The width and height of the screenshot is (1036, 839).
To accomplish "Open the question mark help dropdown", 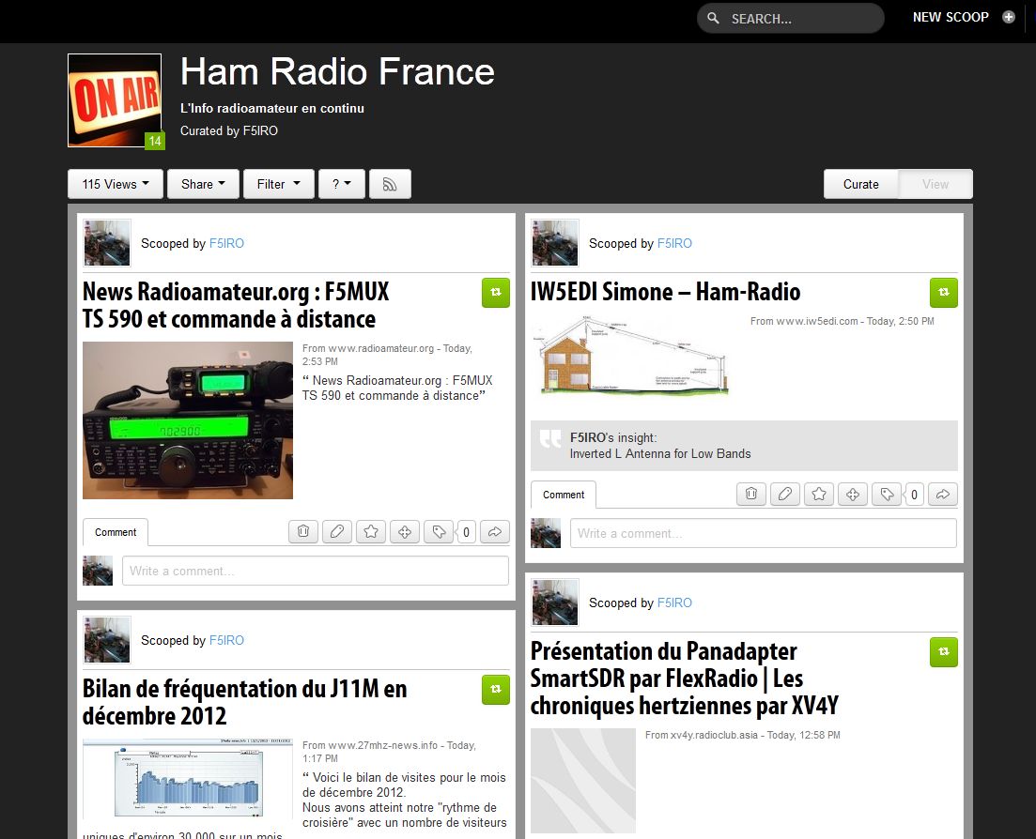I will [342, 184].
